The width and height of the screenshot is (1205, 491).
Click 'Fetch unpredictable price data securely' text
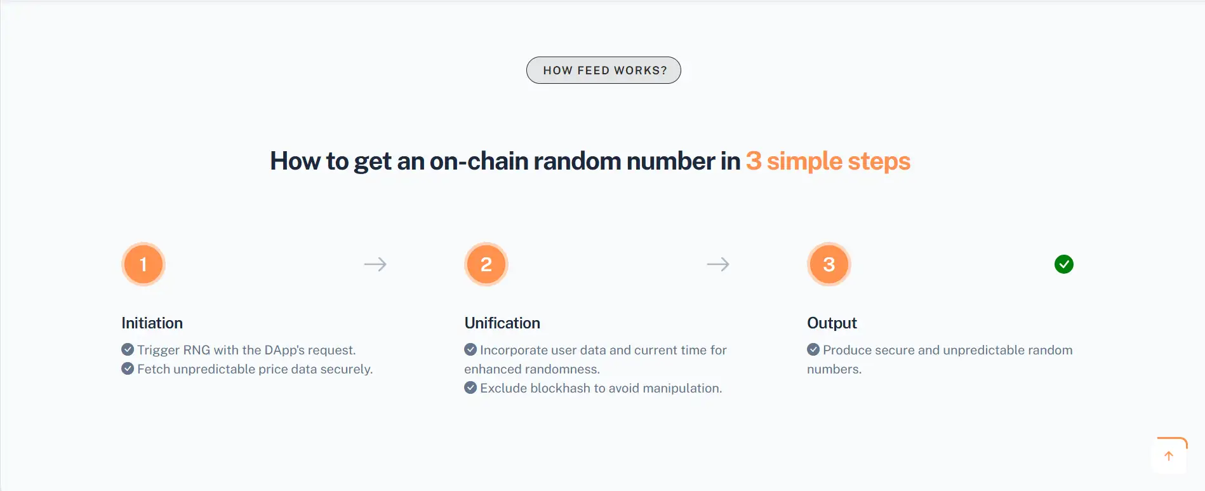coord(255,369)
